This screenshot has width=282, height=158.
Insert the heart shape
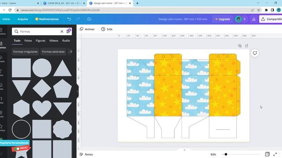[42, 108]
